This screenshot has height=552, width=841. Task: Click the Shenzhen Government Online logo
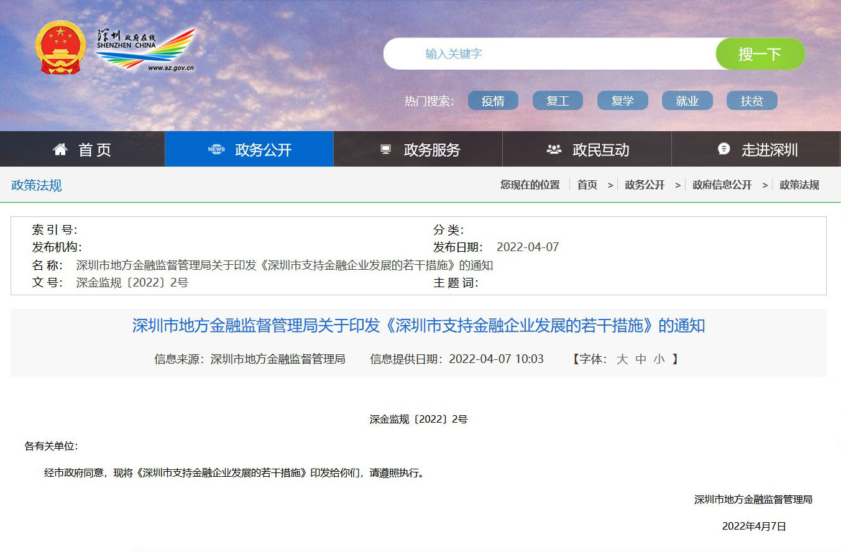click(146, 50)
